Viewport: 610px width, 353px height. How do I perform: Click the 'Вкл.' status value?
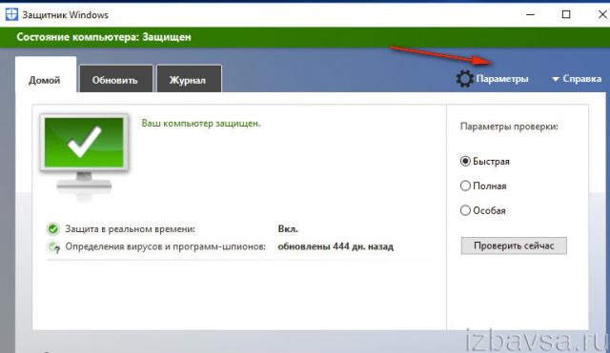pos(288,229)
